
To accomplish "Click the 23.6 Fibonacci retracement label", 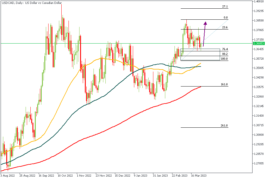I will (x=225, y=27).
